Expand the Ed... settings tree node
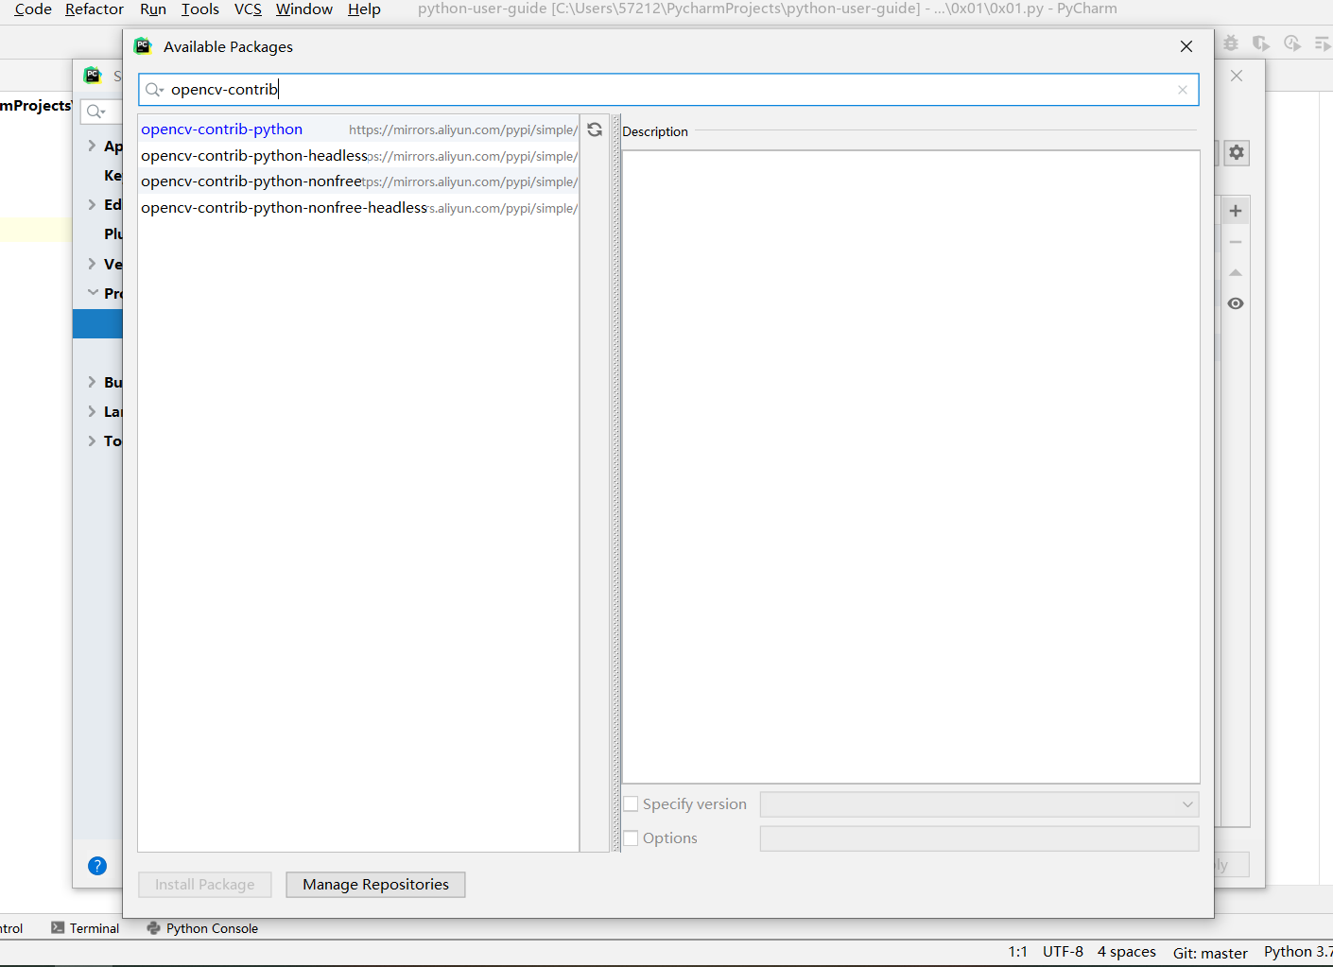Image resolution: width=1333 pixels, height=967 pixels. (92, 204)
